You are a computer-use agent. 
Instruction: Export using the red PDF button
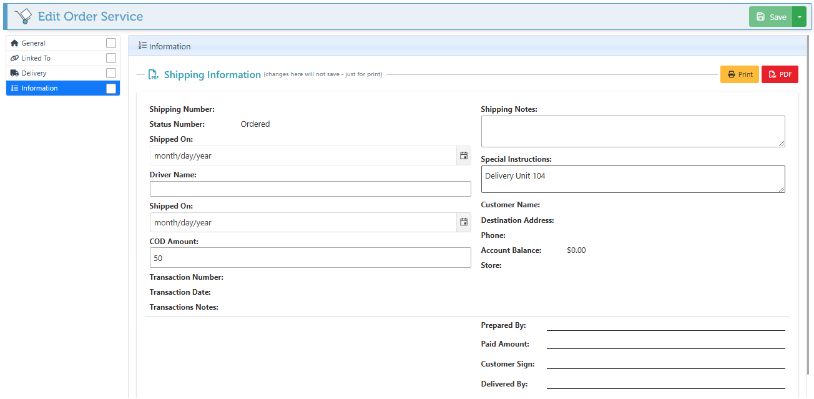pos(780,74)
